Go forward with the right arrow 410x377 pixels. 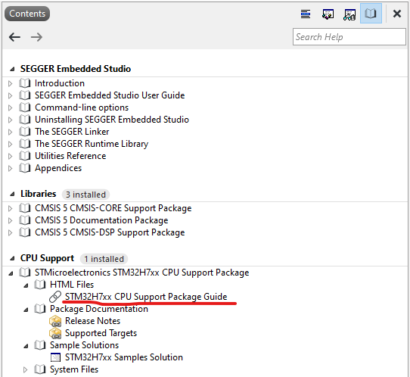(36, 37)
